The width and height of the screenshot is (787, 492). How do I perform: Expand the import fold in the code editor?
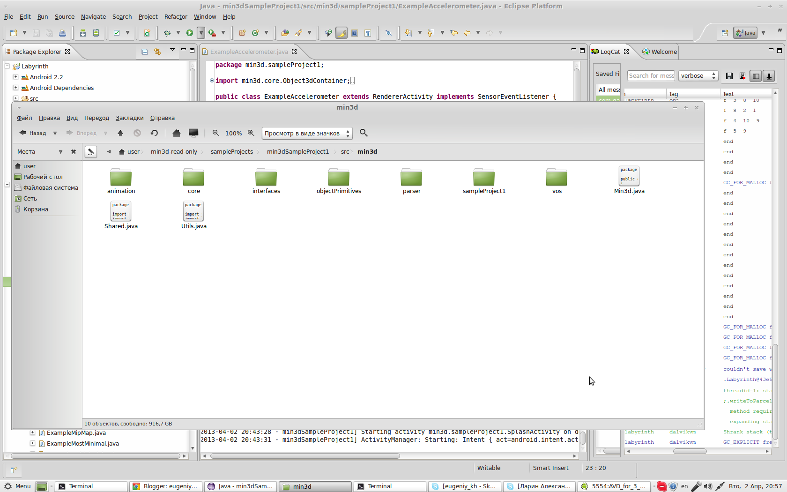coord(212,81)
